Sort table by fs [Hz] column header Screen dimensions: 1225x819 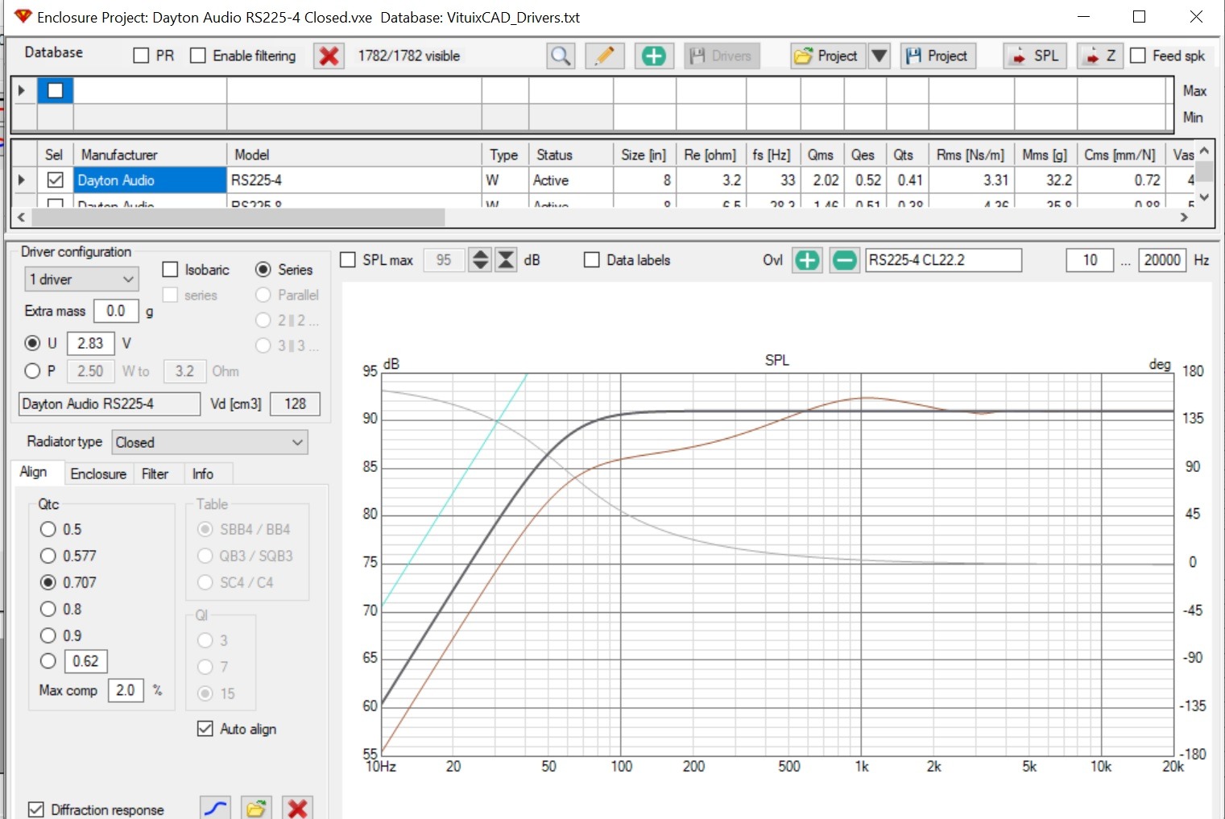(772, 155)
